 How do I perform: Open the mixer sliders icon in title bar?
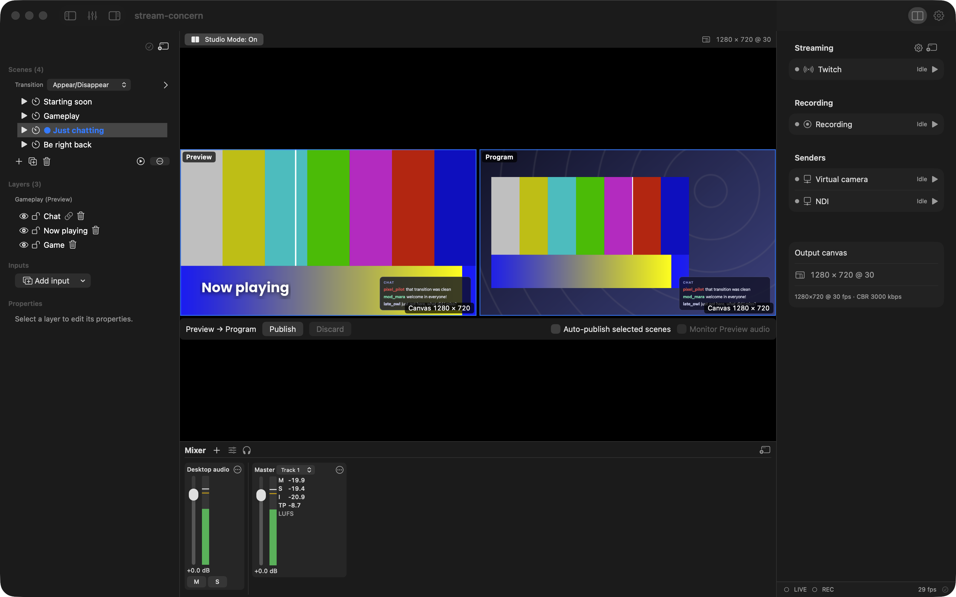92,16
